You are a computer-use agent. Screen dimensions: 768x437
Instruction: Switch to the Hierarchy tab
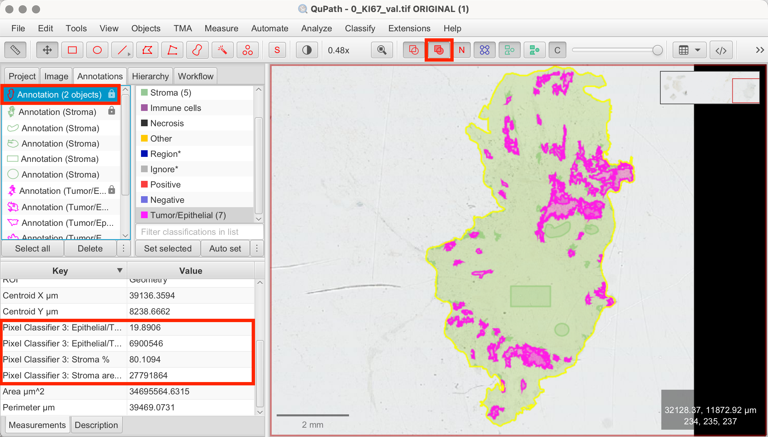pyautogui.click(x=150, y=76)
